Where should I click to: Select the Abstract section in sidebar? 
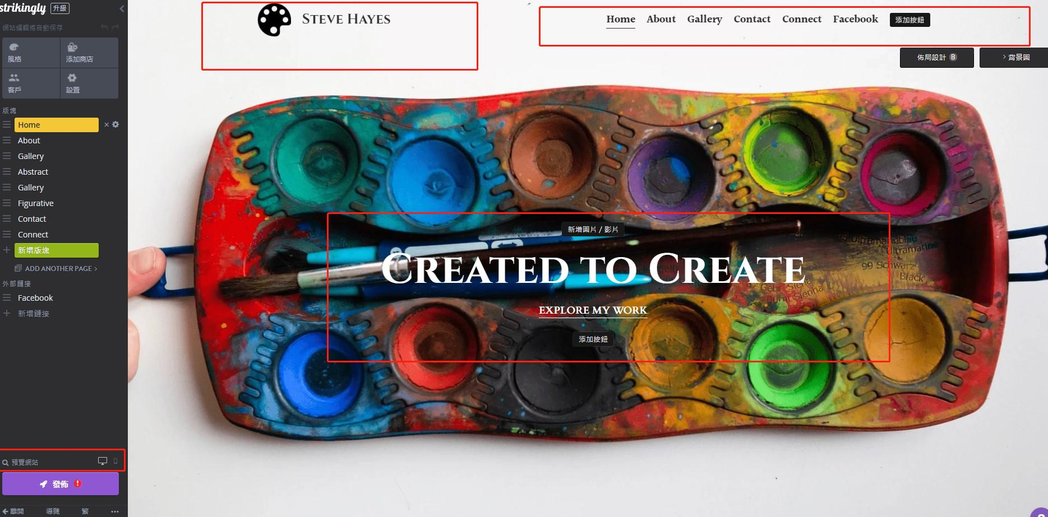33,172
